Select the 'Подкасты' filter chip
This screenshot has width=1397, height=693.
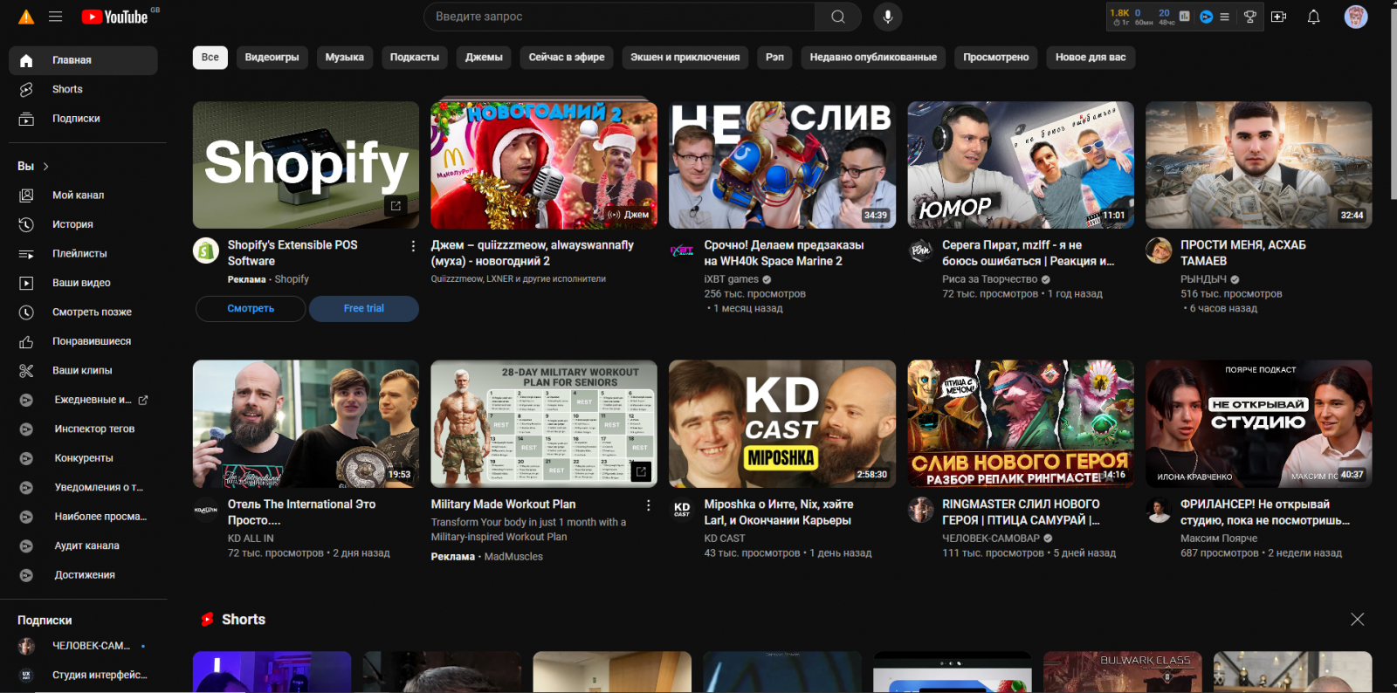click(x=414, y=58)
